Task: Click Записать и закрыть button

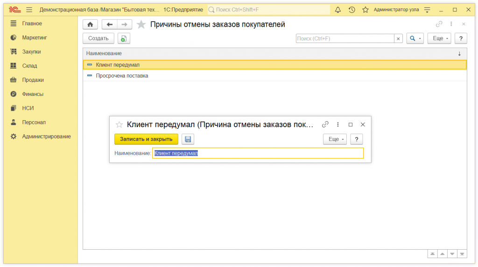Action: 146,139
